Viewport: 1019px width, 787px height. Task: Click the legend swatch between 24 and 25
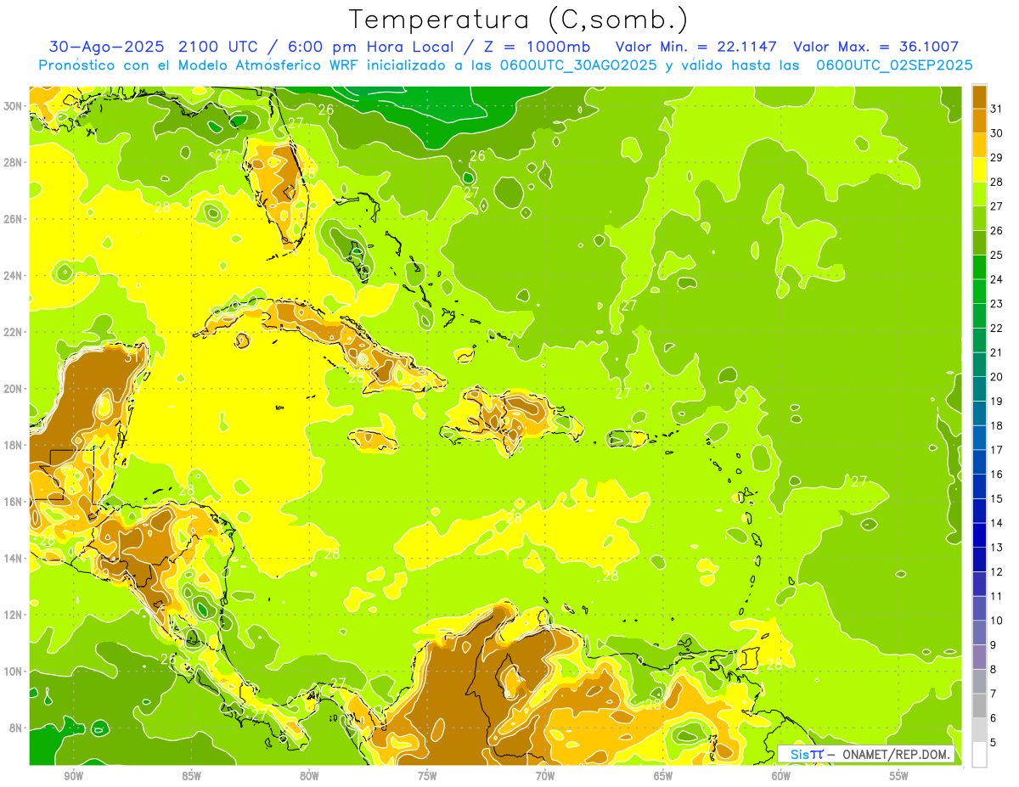979,267
